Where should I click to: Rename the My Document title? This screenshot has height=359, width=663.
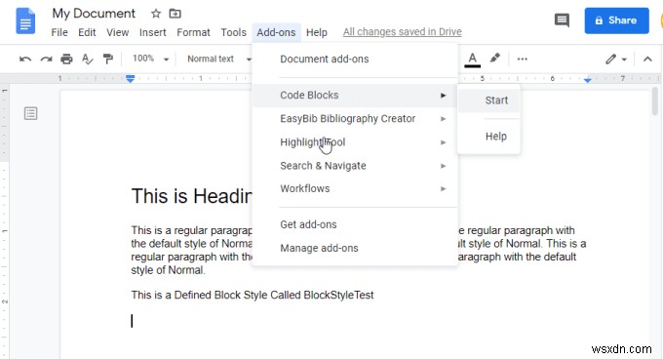[x=94, y=14]
